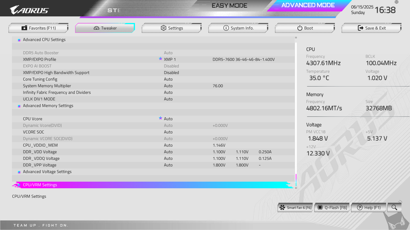Edit CPU_VDDIO_MEM Auto value
410x230 pixels.
coord(168,145)
